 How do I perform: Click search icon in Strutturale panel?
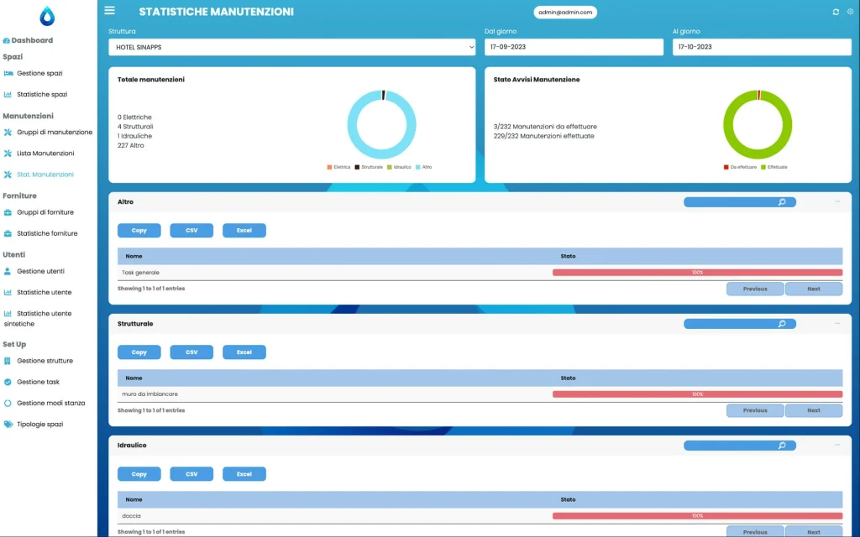pos(782,324)
